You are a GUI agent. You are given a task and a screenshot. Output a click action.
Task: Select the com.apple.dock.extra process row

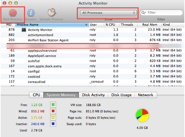(93, 66)
